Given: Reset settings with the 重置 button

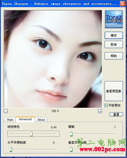Looking at the screenshot, I should pos(116,114).
